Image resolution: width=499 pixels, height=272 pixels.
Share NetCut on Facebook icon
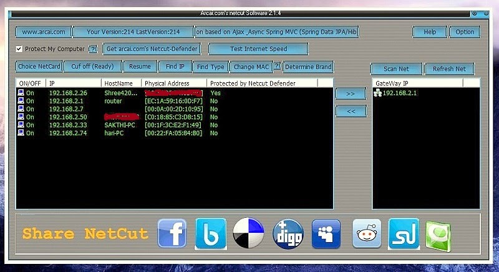pyautogui.click(x=172, y=233)
